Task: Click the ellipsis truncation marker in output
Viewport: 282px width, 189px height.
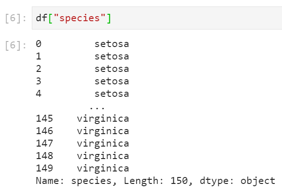Action: click(x=97, y=108)
